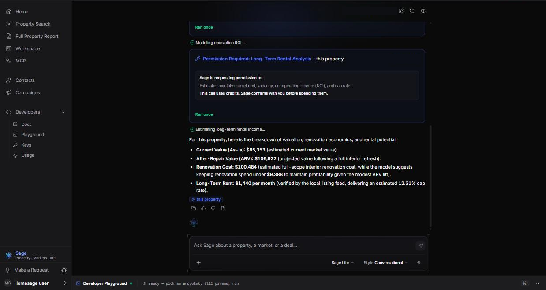The height and width of the screenshot is (290, 546).
Task: Activate voice input microphone icon
Action: 419,263
